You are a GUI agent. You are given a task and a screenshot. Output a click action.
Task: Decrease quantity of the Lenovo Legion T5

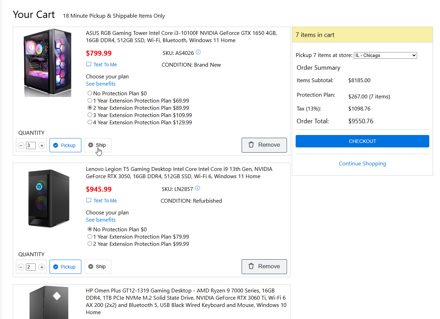[x=21, y=267]
